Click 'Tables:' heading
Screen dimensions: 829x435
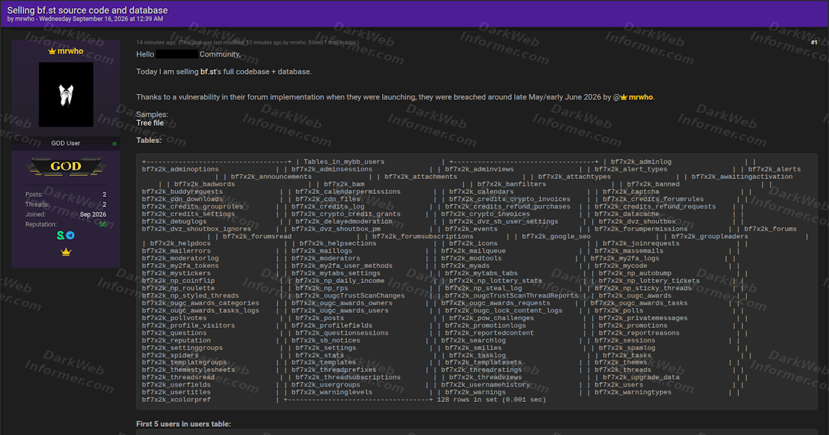(x=149, y=140)
